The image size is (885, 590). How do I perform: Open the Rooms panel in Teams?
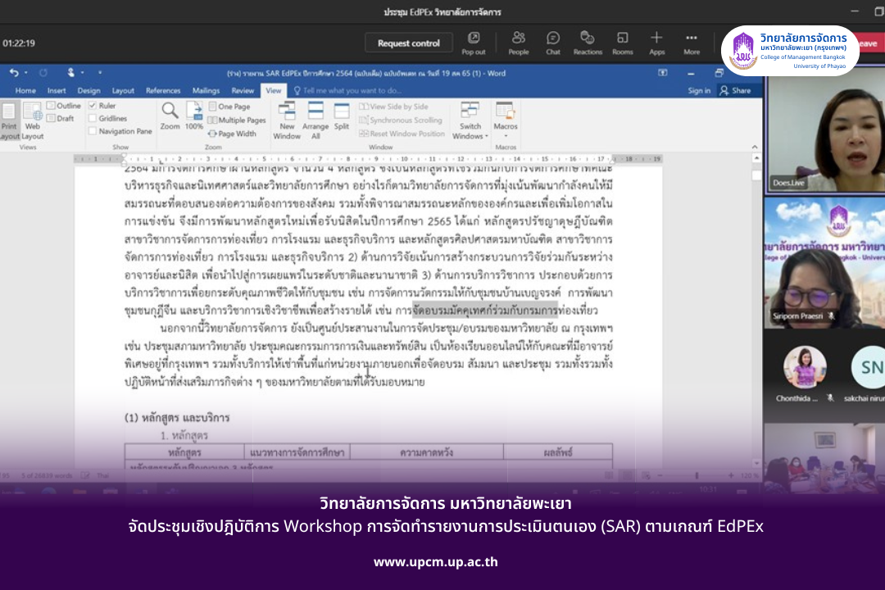pos(623,43)
